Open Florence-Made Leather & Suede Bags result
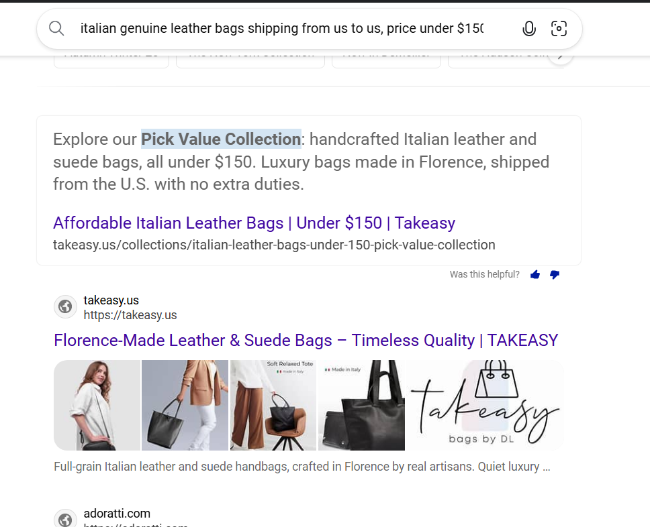Image resolution: width=650 pixels, height=527 pixels. [x=306, y=341]
